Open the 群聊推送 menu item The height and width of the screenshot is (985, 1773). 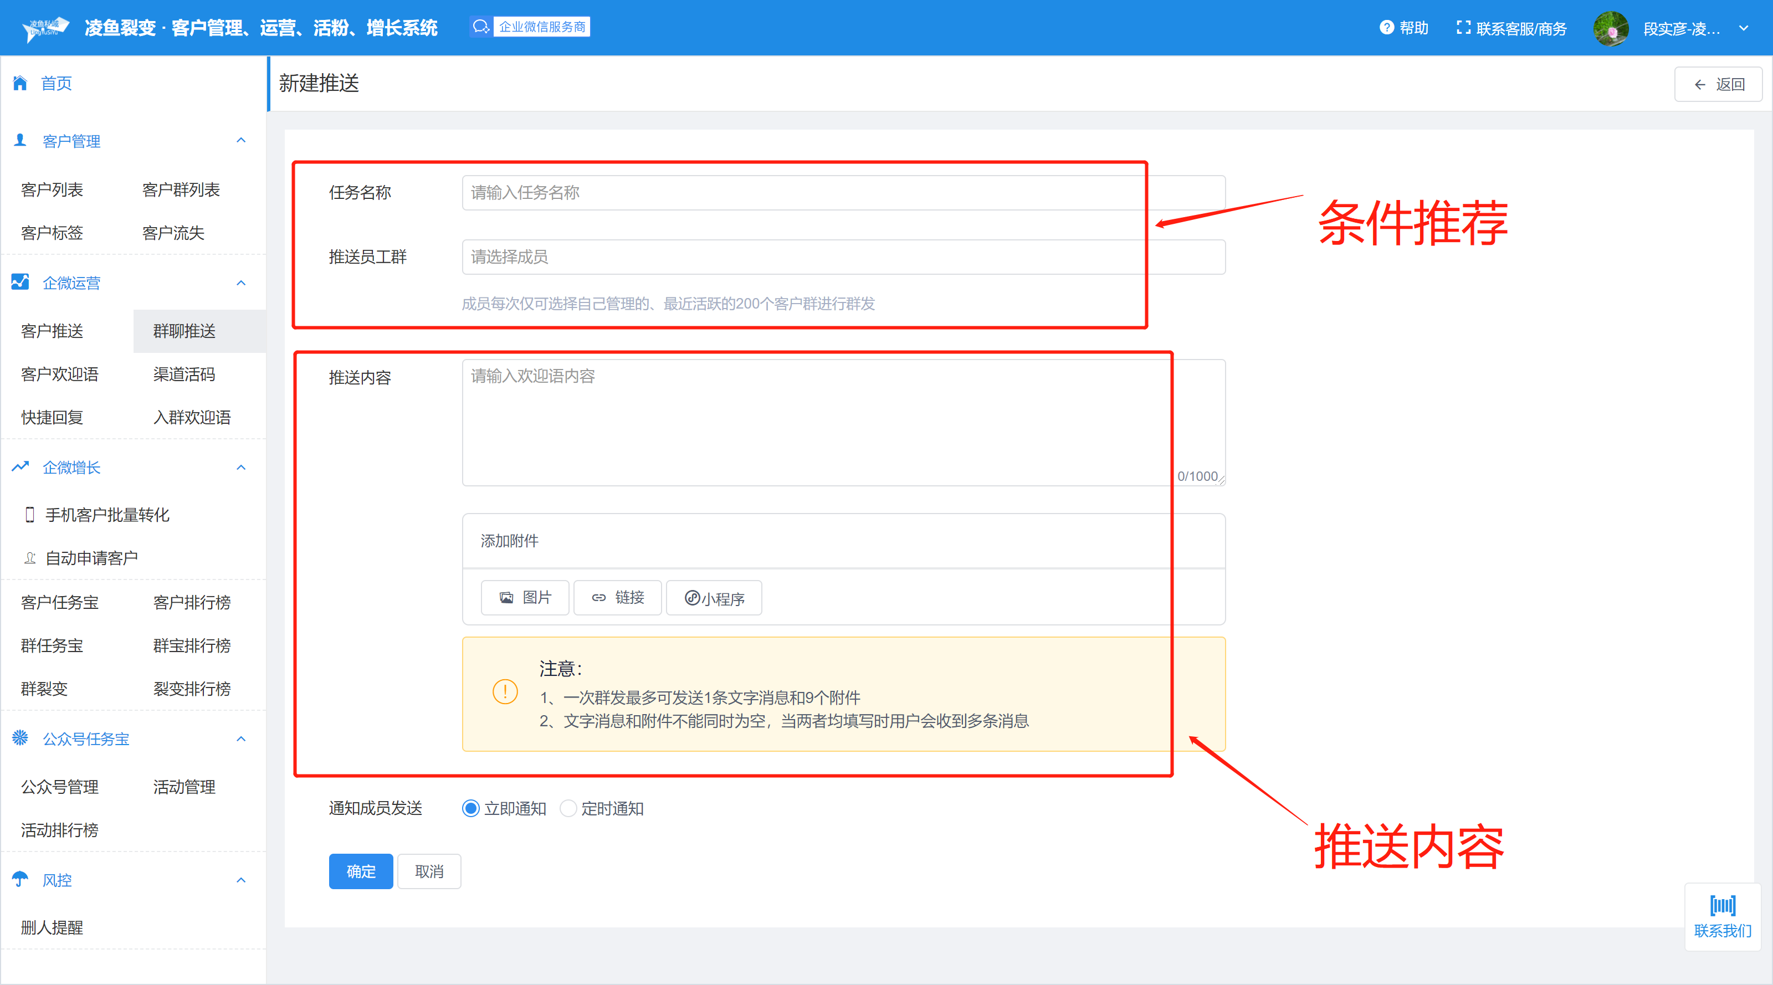tap(185, 331)
